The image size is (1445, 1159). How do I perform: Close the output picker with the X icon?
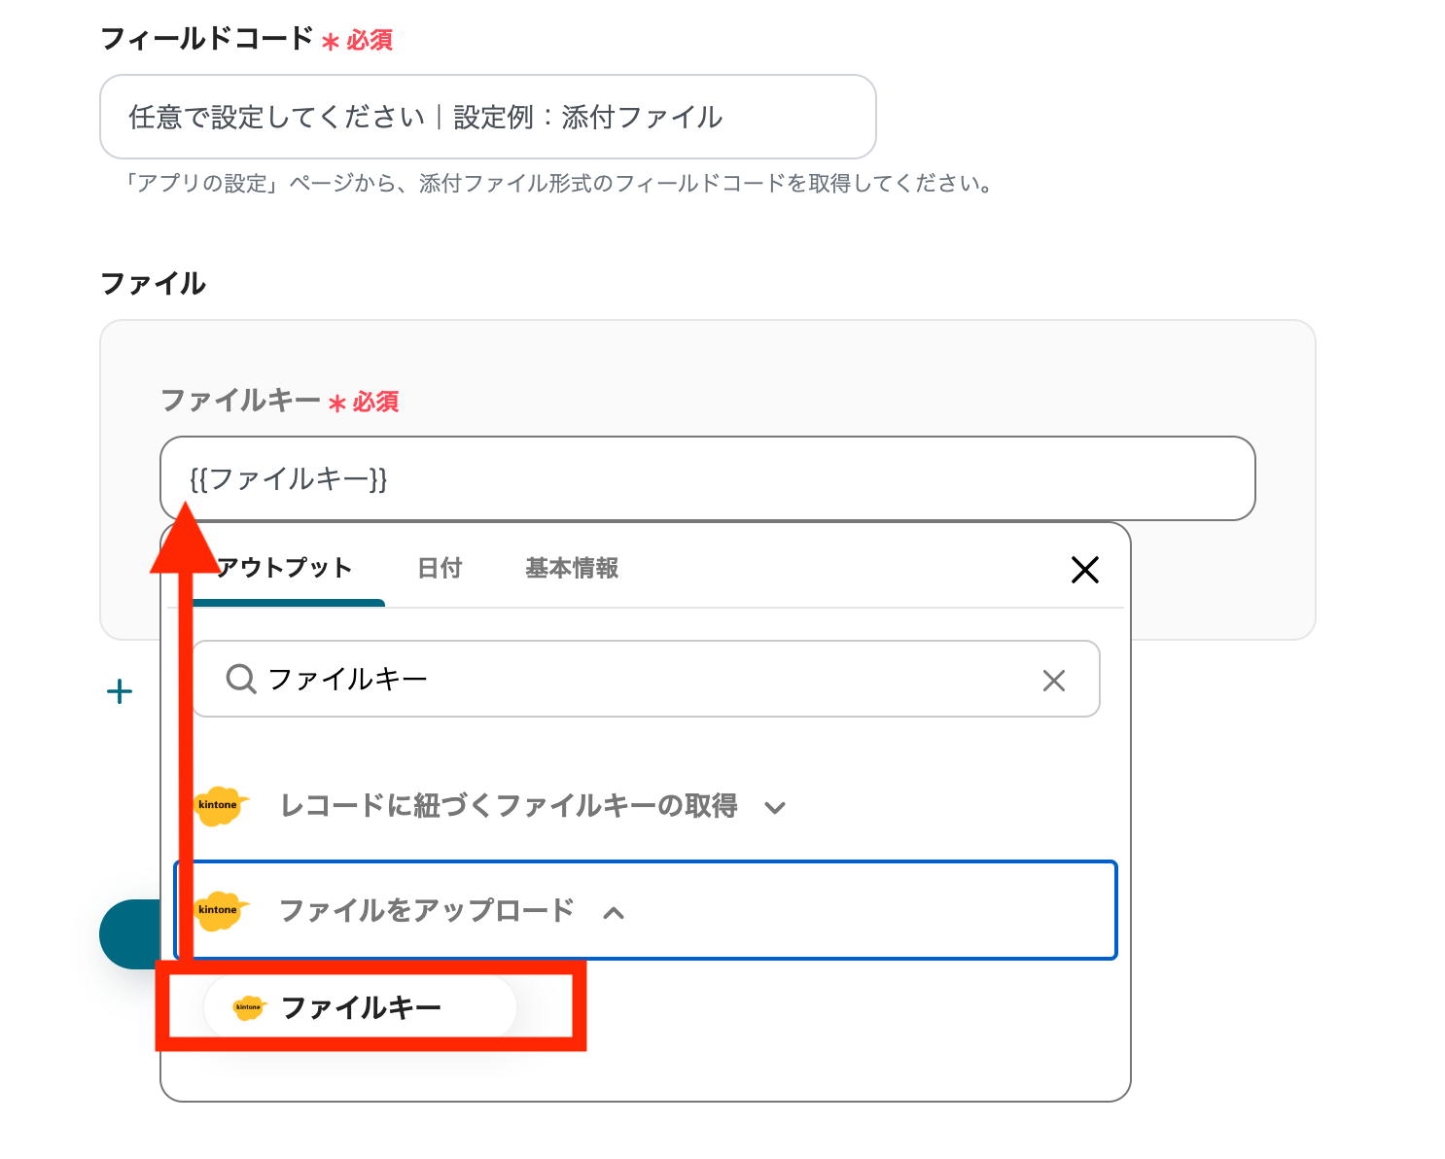pyautogui.click(x=1085, y=571)
